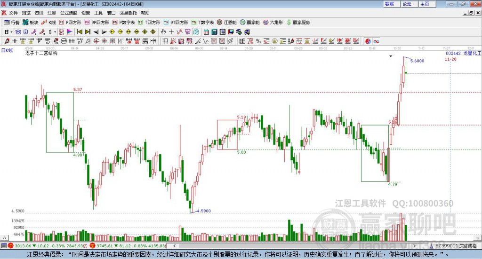Click the red-blue yin-yang icon
This screenshot has height=259, width=482.
(368, 41)
